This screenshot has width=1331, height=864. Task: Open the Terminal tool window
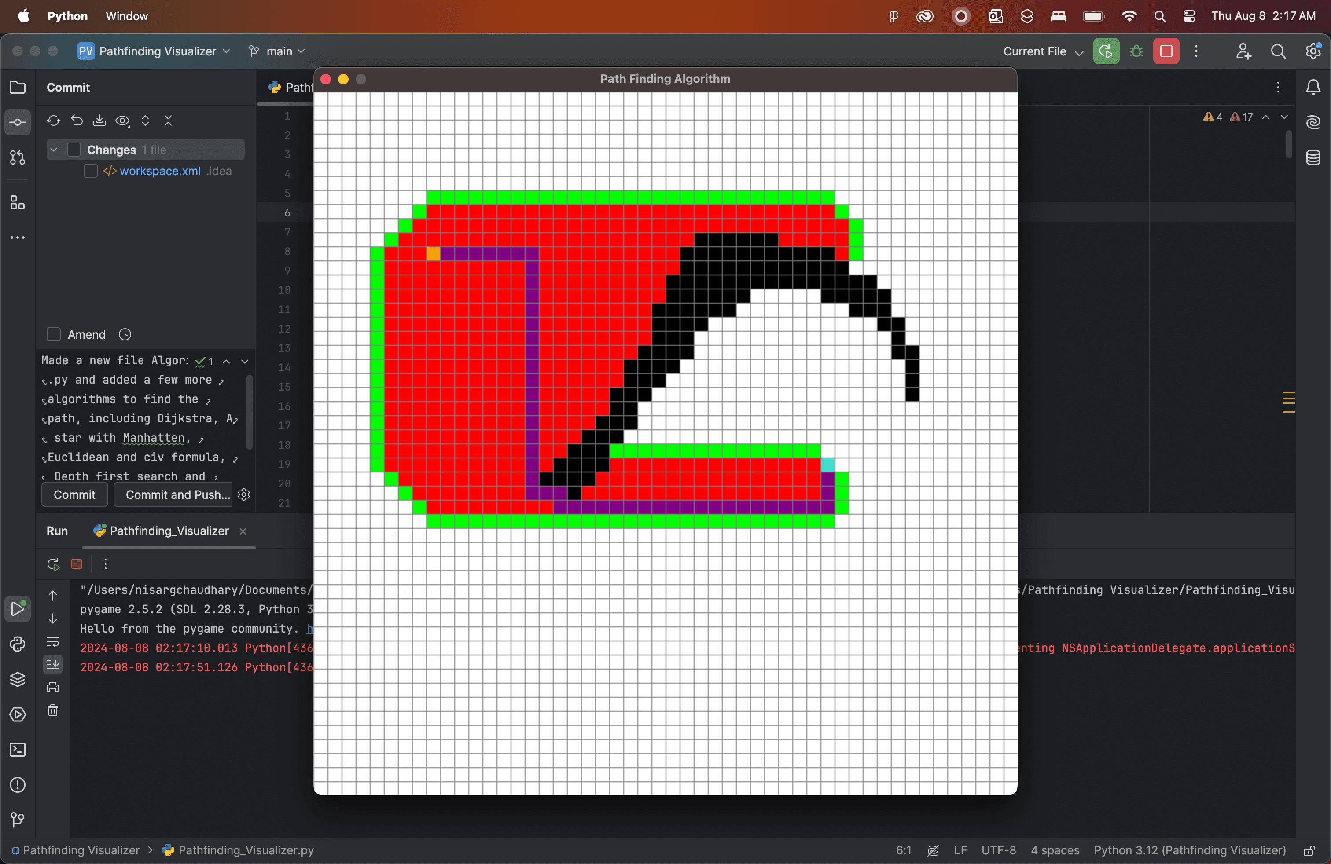(17, 750)
